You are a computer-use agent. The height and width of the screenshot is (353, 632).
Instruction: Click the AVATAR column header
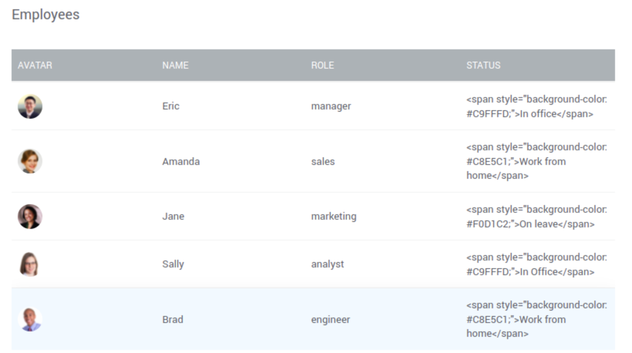(x=35, y=65)
